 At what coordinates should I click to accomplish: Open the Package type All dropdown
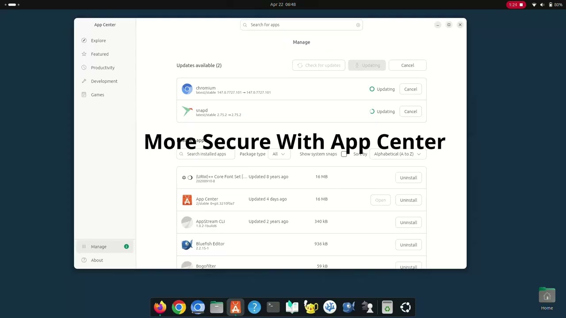click(x=279, y=154)
